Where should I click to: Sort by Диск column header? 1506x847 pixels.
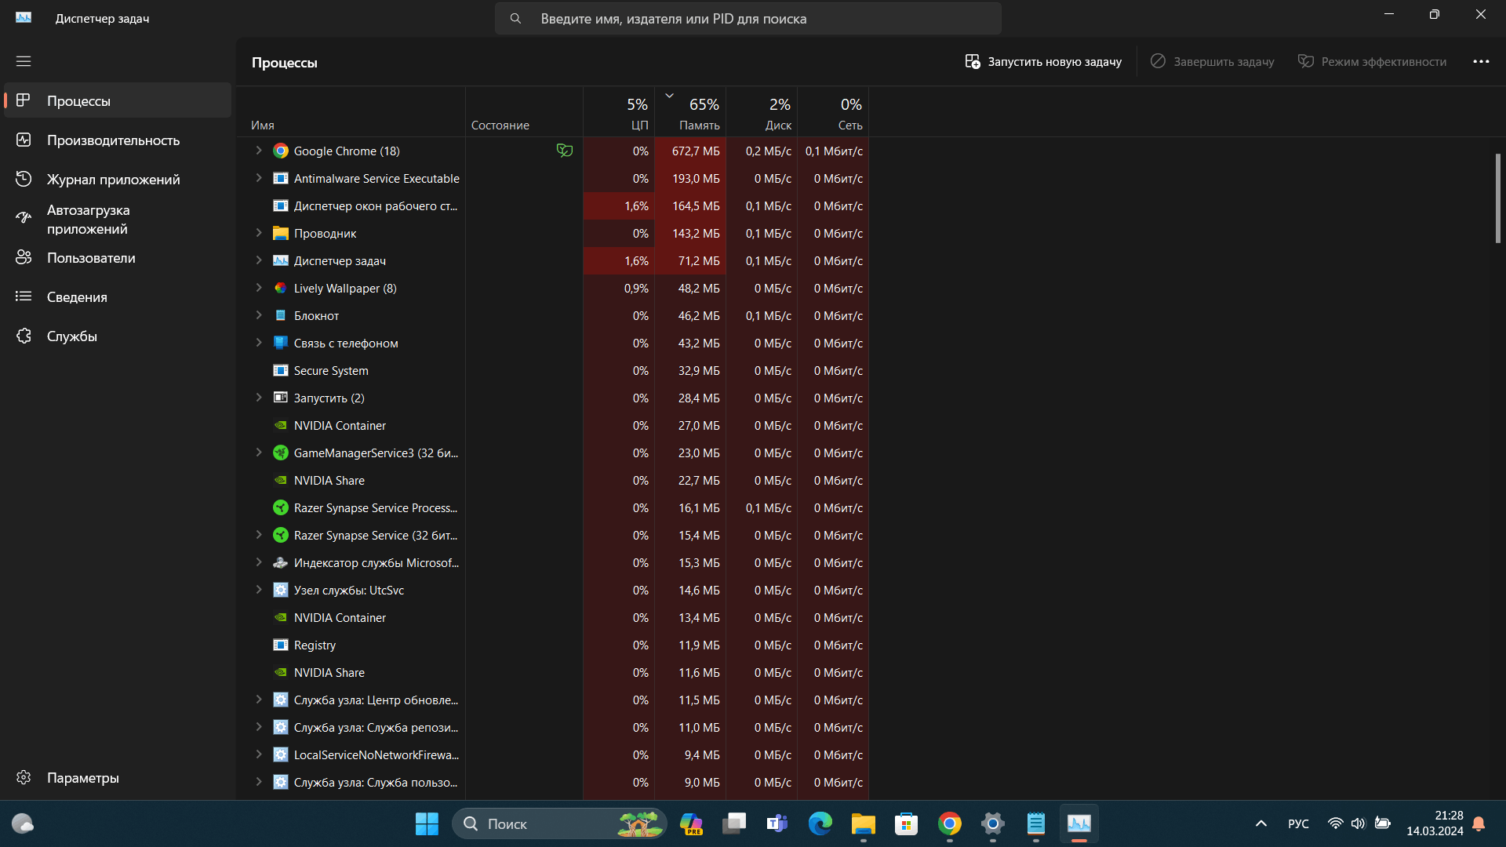coord(762,111)
